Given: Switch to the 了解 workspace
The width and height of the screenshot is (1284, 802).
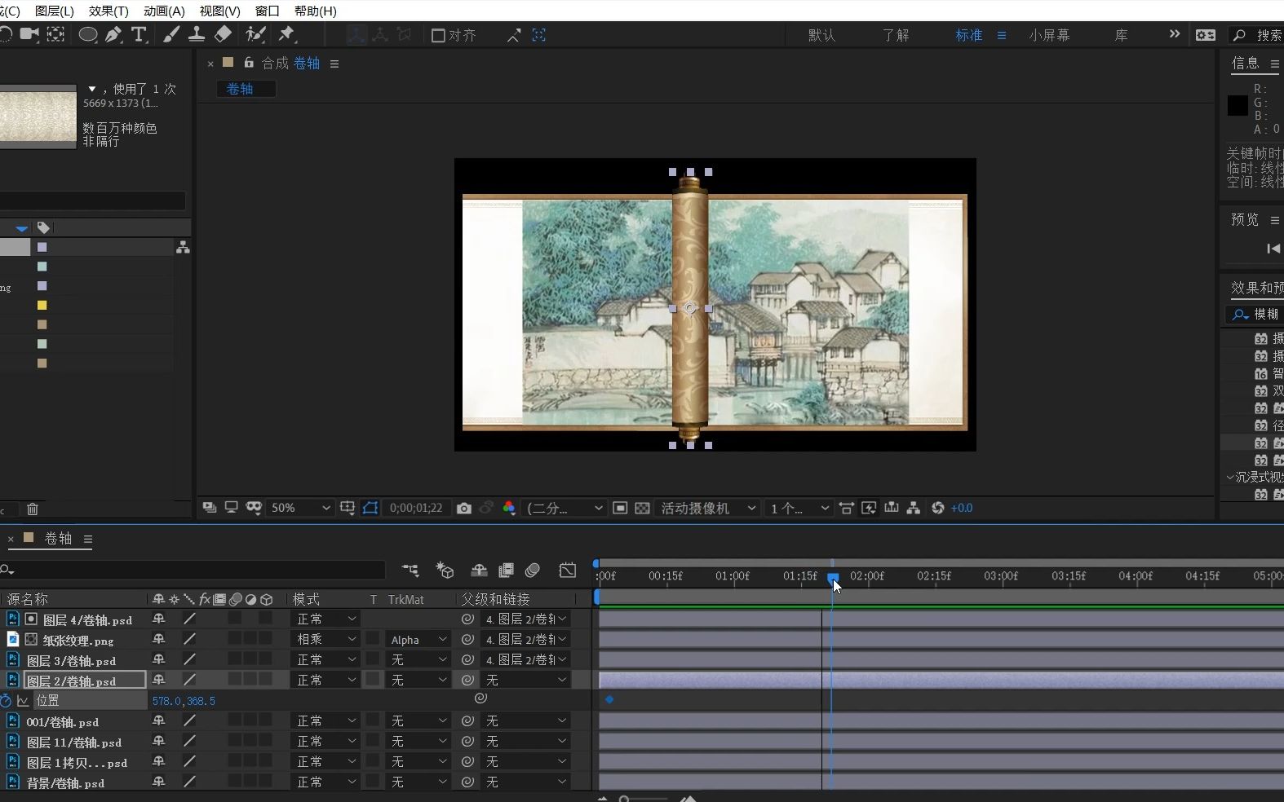Looking at the screenshot, I should [x=896, y=35].
